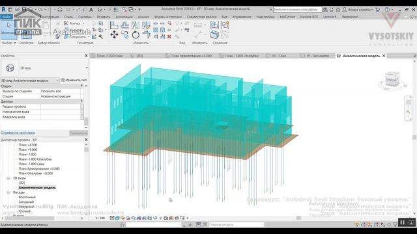
Task: Click the text tool 'A' icon
Action: [x=91, y=10]
